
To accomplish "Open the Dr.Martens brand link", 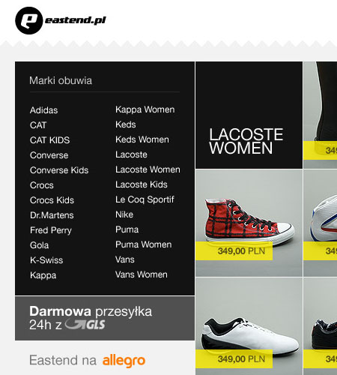I will tap(52, 215).
